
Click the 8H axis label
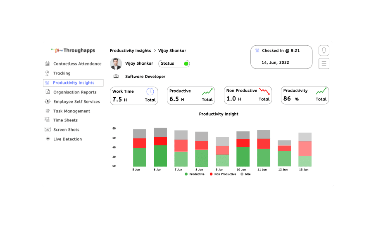114,129
